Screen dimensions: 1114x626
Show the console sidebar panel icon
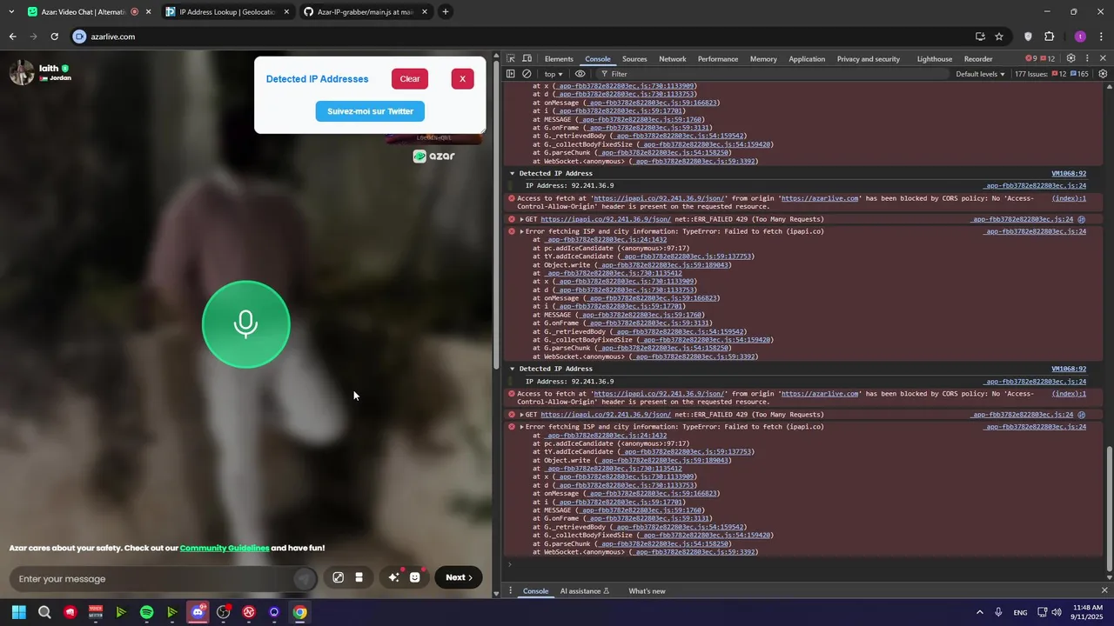coord(511,74)
